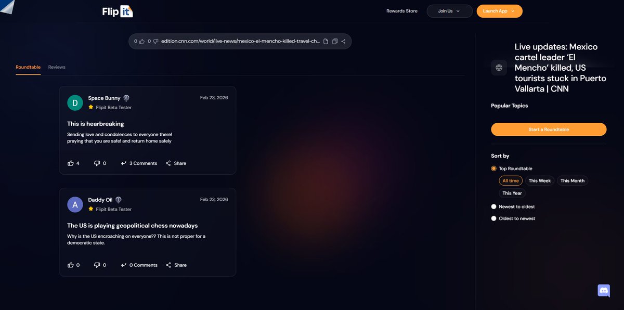Choose the This Month filter chip

(573, 181)
